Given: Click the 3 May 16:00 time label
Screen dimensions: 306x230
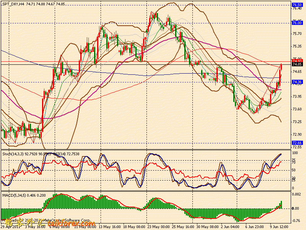Looking at the screenshot, I should click(x=35, y=227).
